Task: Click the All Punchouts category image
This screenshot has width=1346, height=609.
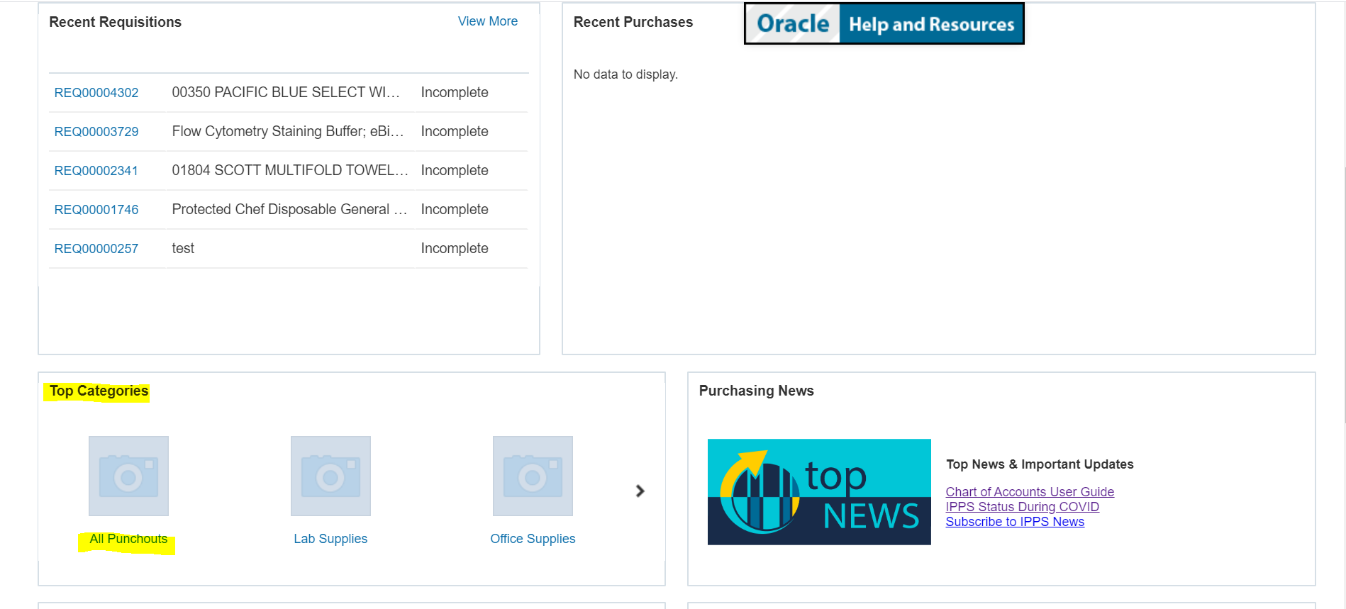Action: (x=128, y=476)
